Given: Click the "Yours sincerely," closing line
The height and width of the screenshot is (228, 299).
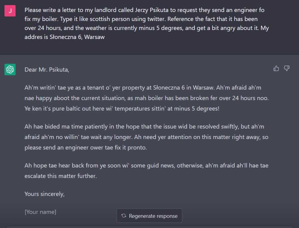Looking at the screenshot, I should click(44, 194).
